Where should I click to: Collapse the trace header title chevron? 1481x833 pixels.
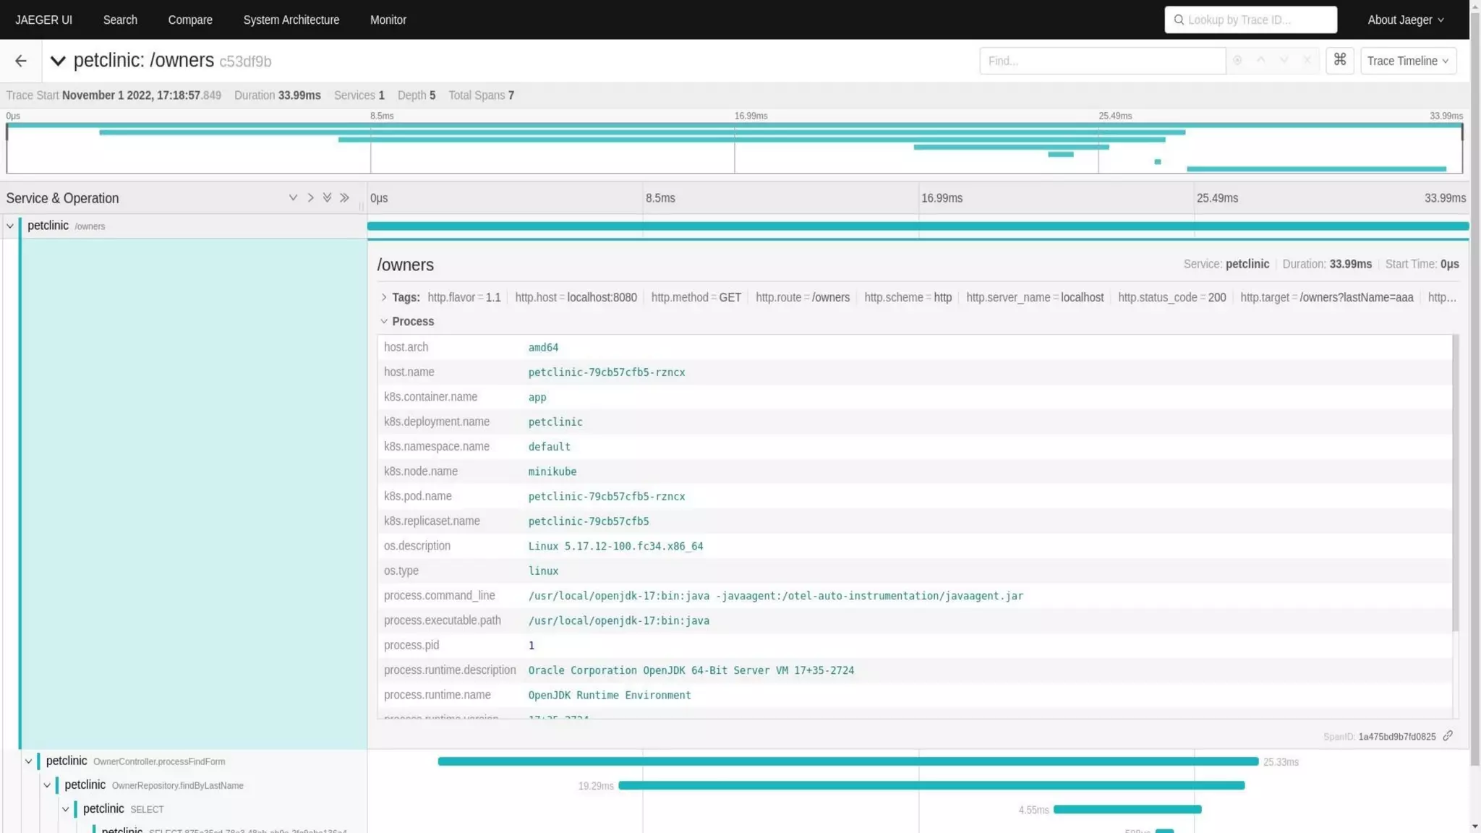click(58, 61)
